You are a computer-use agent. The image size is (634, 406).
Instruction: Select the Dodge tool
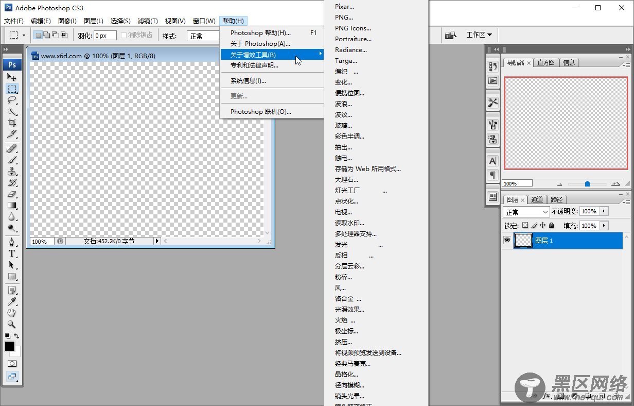click(x=12, y=228)
